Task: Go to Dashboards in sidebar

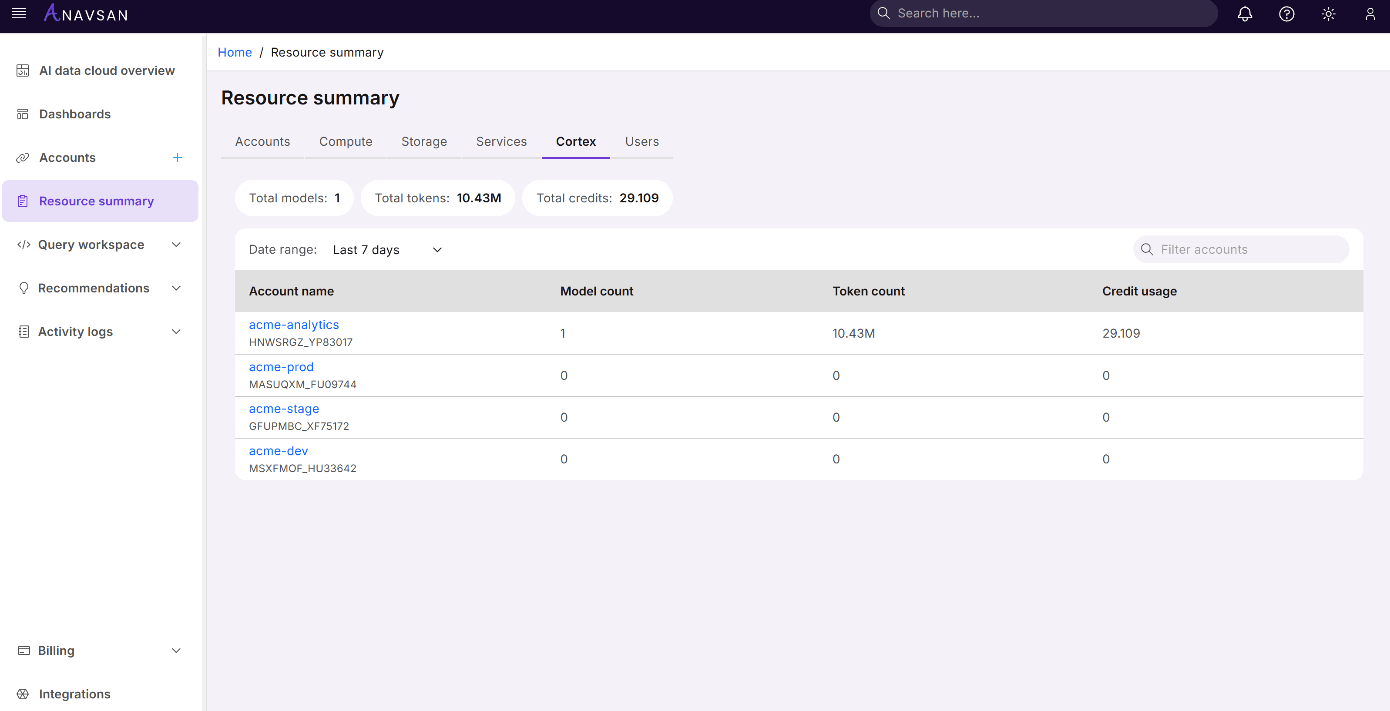Action: (74, 114)
